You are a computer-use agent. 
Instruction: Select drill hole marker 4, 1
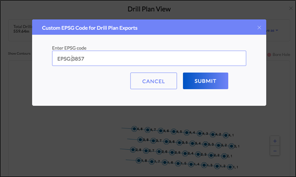[x=226, y=135]
